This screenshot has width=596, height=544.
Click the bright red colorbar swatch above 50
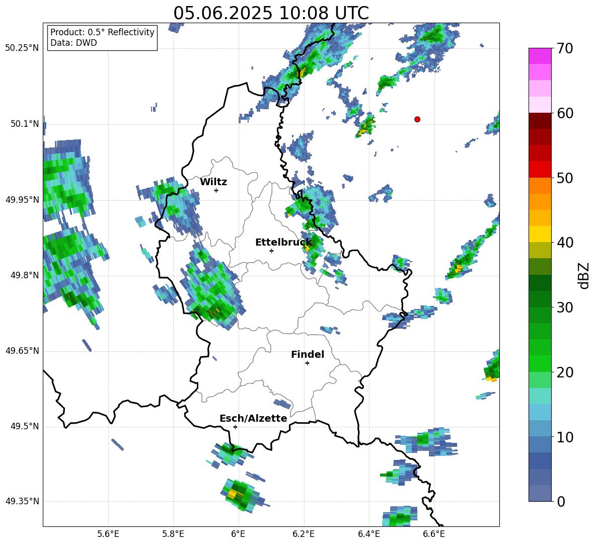(540, 170)
